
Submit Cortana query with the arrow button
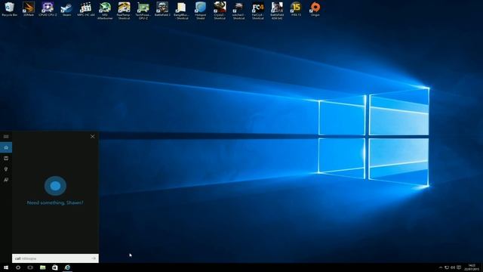tap(94, 258)
